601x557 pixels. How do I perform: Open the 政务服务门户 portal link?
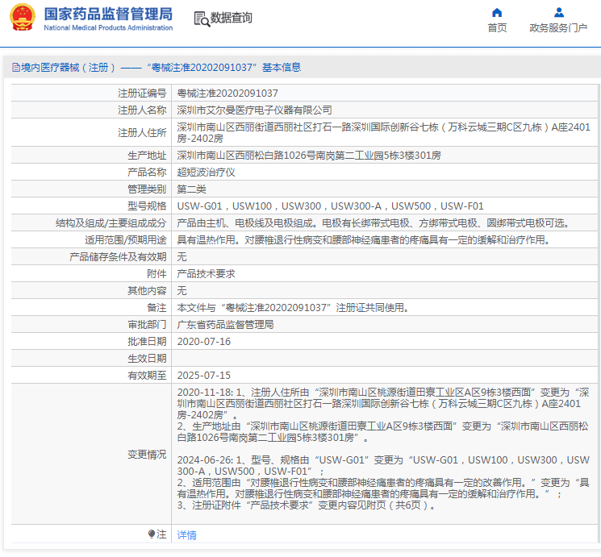pos(558,28)
